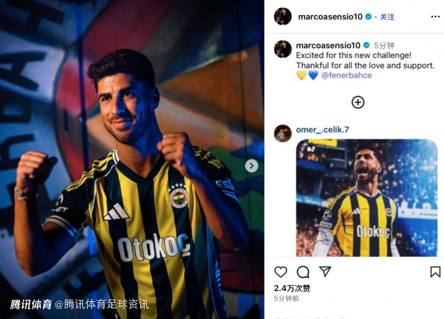Click caption username marcoasensio10
Screen dimensions: 444x319
click(328, 46)
